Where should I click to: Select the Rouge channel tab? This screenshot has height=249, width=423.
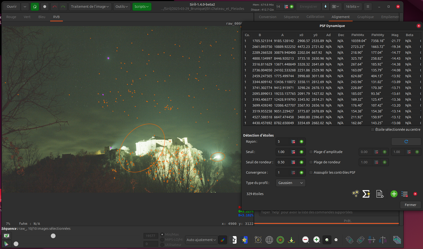11,17
